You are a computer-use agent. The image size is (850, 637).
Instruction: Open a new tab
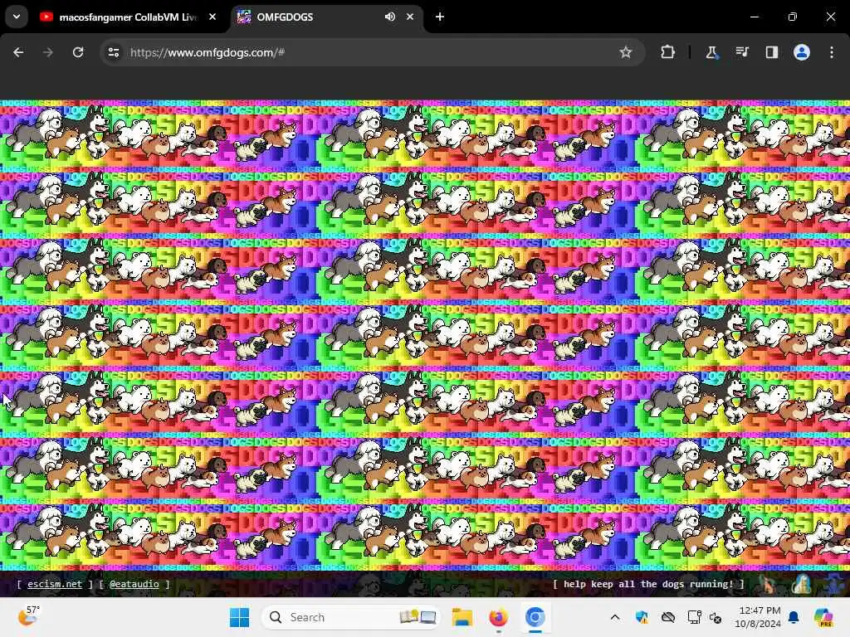click(440, 17)
